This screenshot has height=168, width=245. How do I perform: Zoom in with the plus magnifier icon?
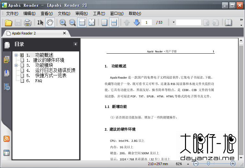pos(63,23)
